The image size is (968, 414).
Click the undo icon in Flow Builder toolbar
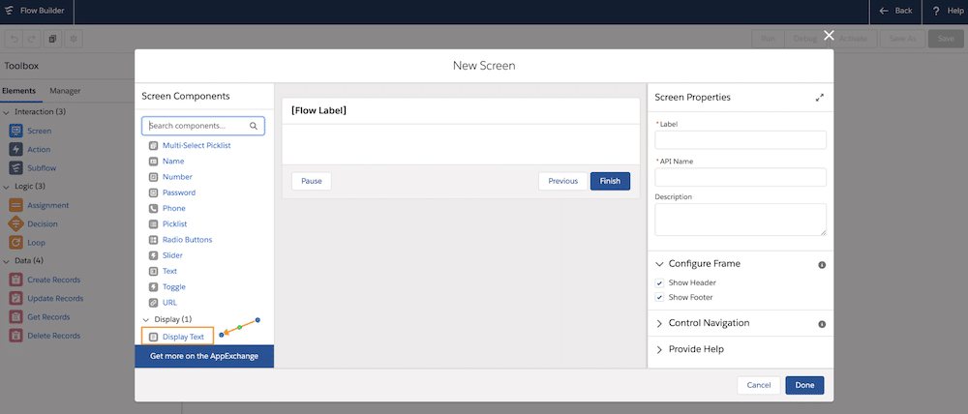click(14, 39)
